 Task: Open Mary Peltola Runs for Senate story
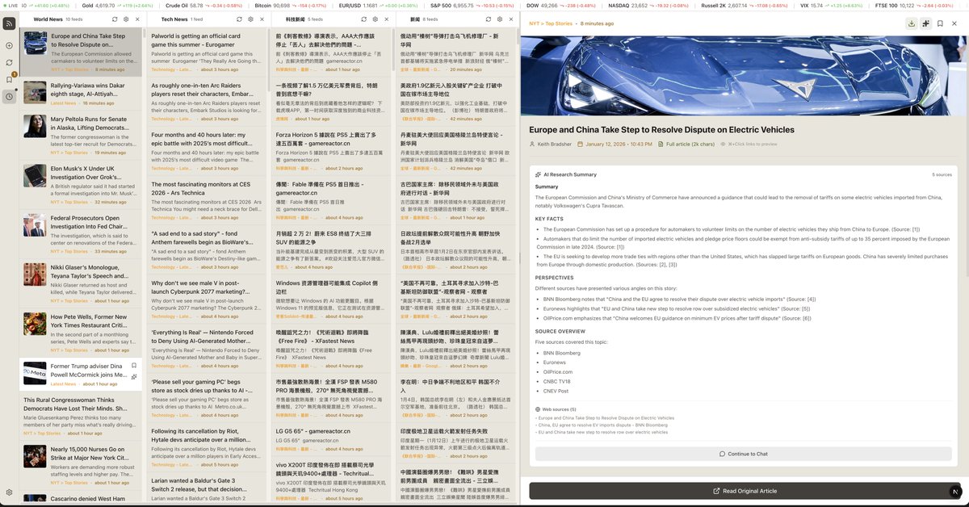click(x=81, y=135)
